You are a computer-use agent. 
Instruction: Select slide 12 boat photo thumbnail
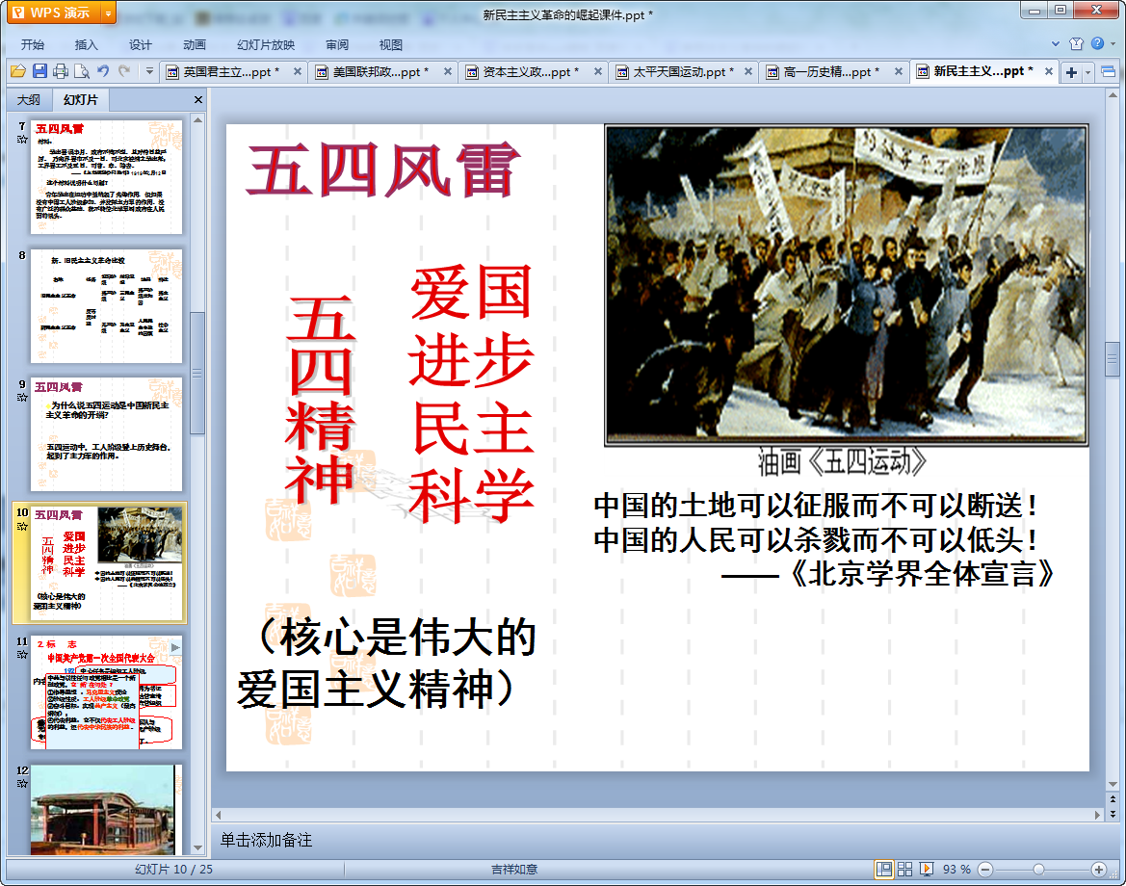point(106,809)
